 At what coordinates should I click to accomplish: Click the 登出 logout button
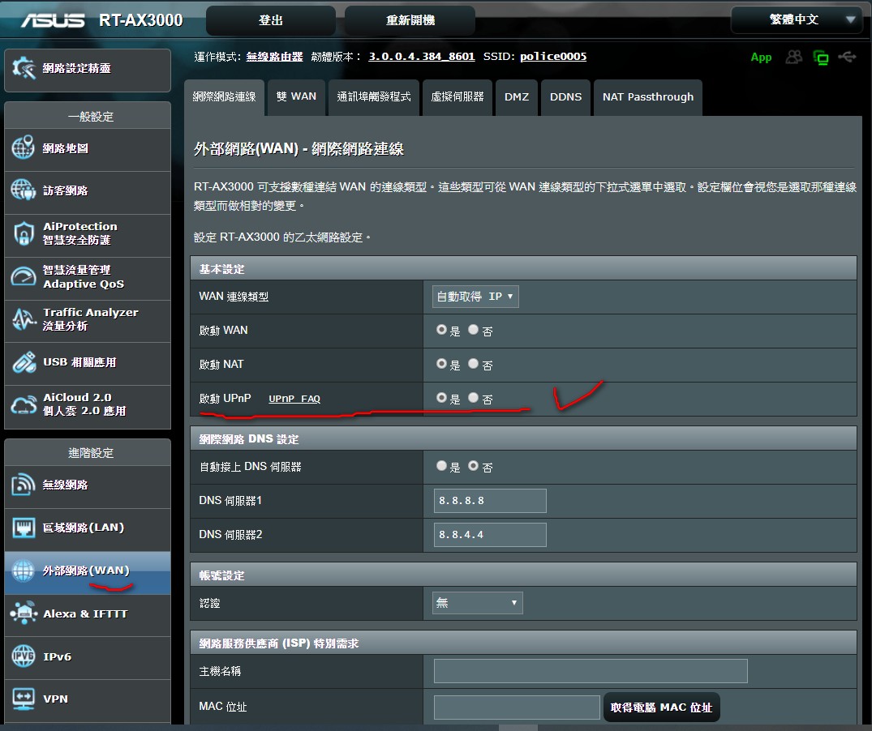coord(271,20)
